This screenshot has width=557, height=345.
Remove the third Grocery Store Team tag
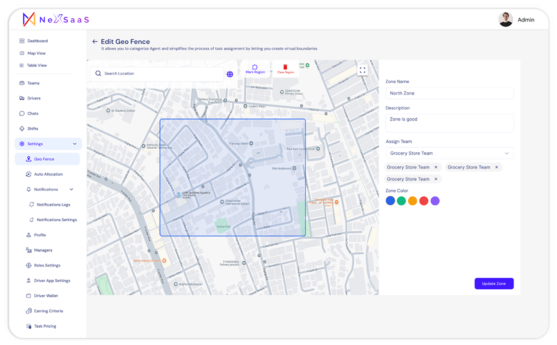click(436, 179)
